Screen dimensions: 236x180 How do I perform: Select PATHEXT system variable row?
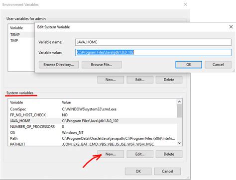tap(92, 144)
